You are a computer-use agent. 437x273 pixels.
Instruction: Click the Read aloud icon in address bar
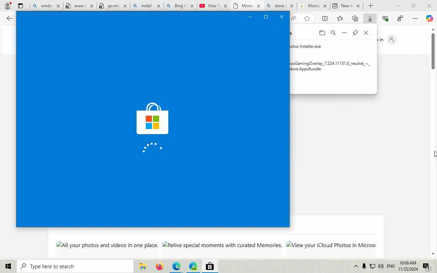pos(294,18)
